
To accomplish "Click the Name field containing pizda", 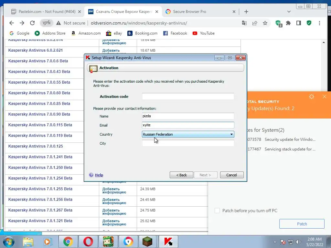I will click(188, 116).
